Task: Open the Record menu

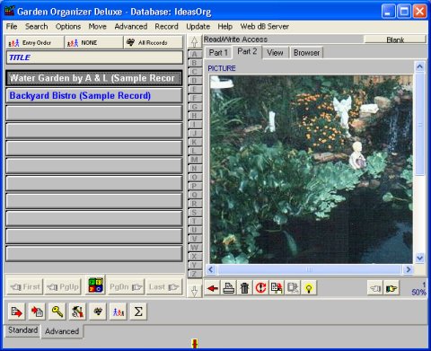Action: (166, 26)
